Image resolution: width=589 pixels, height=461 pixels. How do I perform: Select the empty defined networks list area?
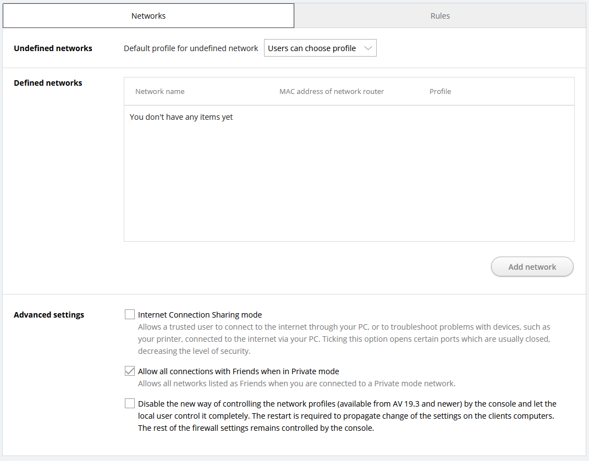[x=349, y=176]
